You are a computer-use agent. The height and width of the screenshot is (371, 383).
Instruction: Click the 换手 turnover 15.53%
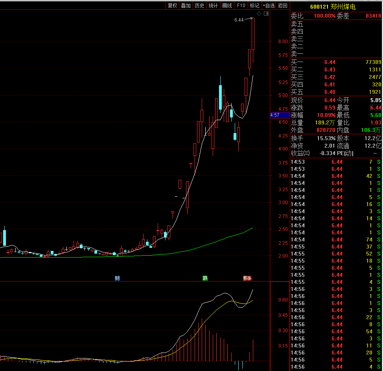[x=326, y=138]
